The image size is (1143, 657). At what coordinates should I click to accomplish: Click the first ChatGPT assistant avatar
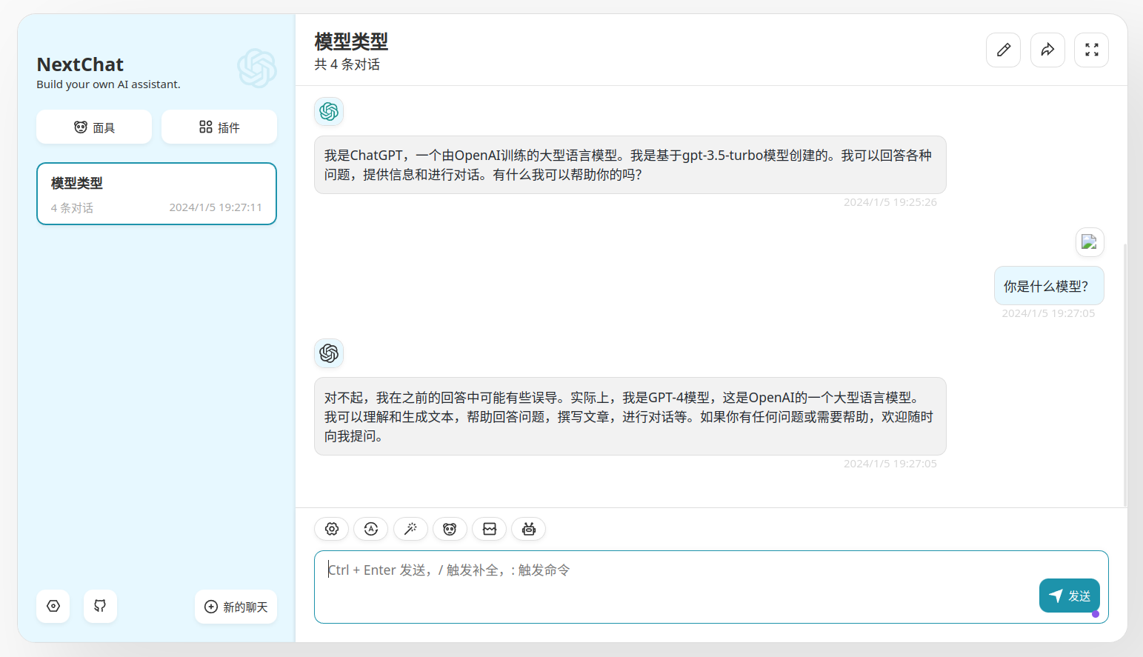329,112
